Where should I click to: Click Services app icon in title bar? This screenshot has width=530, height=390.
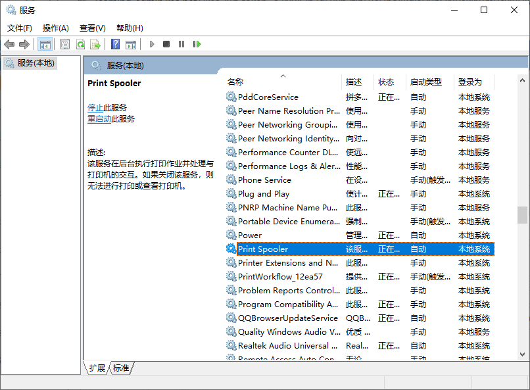11,10
